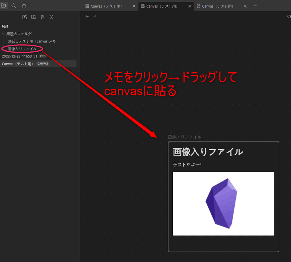The height and width of the screenshot is (262, 291).
Task: Open Canvas（テスト用） file in sidebar
Action: click(38, 64)
